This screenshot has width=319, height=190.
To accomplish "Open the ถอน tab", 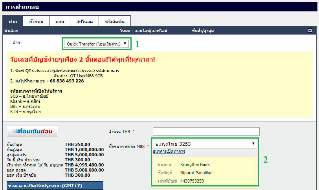I will (x=60, y=21).
